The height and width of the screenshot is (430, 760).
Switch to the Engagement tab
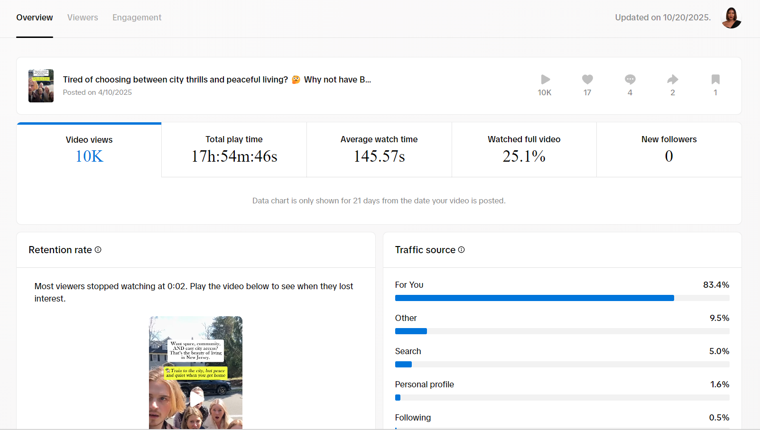coord(137,18)
